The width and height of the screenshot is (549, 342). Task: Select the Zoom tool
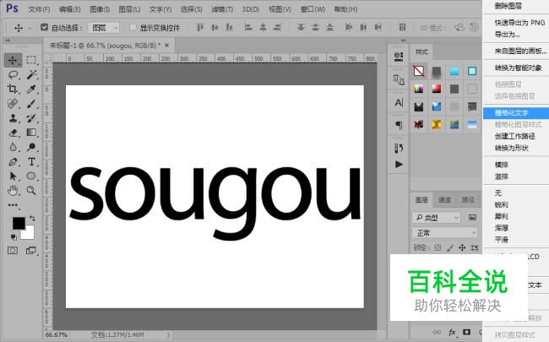tap(31, 191)
